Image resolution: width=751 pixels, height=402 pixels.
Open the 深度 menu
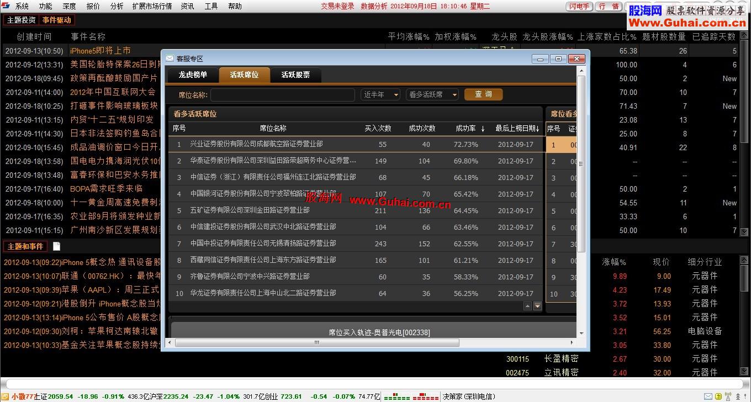point(69,7)
